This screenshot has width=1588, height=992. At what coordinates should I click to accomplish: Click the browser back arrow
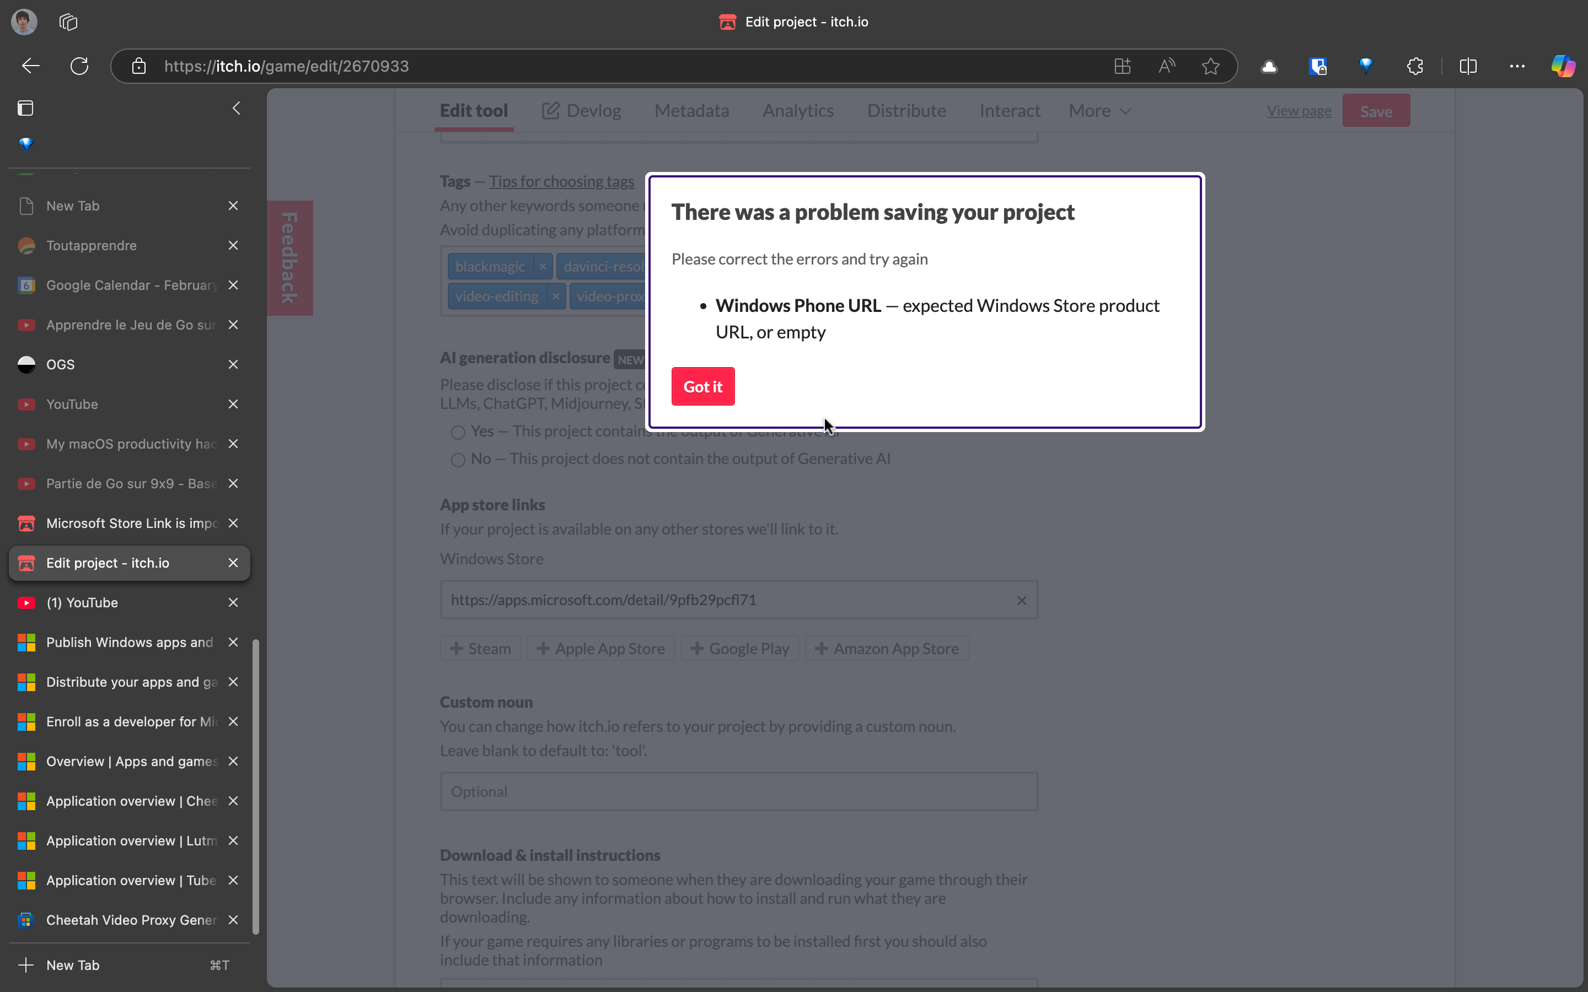31,66
